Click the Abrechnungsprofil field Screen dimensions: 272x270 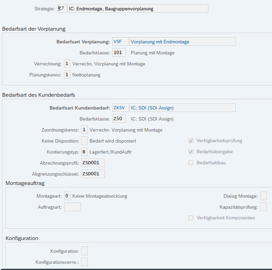coord(93,163)
